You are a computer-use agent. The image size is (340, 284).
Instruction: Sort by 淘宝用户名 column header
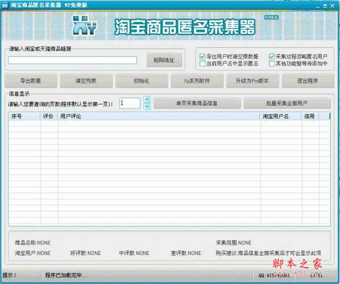click(x=280, y=116)
